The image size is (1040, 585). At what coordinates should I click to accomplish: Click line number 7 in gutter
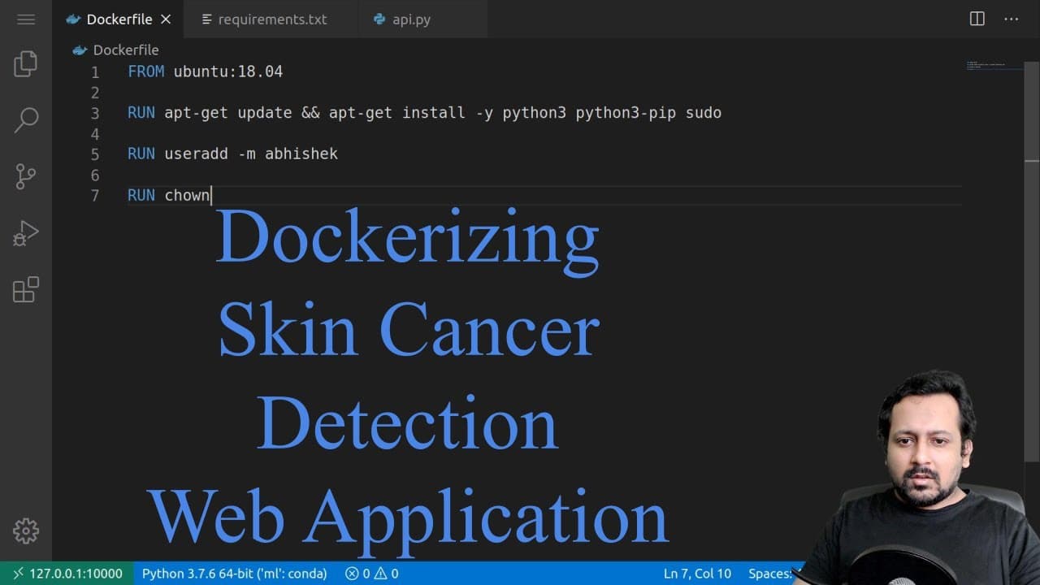click(x=95, y=196)
